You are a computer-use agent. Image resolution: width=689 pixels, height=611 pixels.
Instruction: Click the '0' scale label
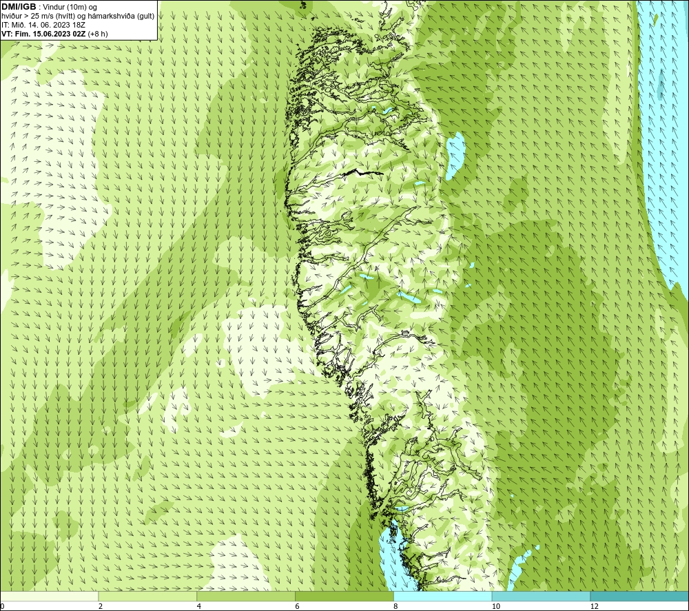coord(2,606)
